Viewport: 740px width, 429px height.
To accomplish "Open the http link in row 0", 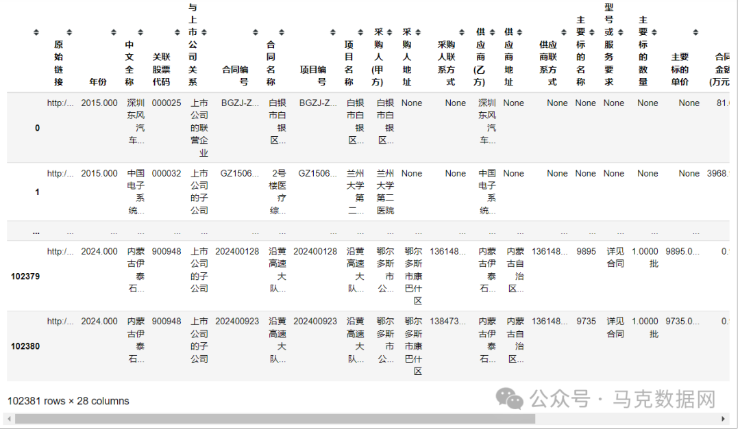I will tap(60, 103).
